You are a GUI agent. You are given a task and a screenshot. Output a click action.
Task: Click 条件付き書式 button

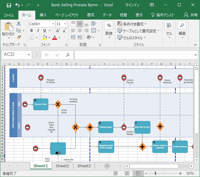coord(132,24)
